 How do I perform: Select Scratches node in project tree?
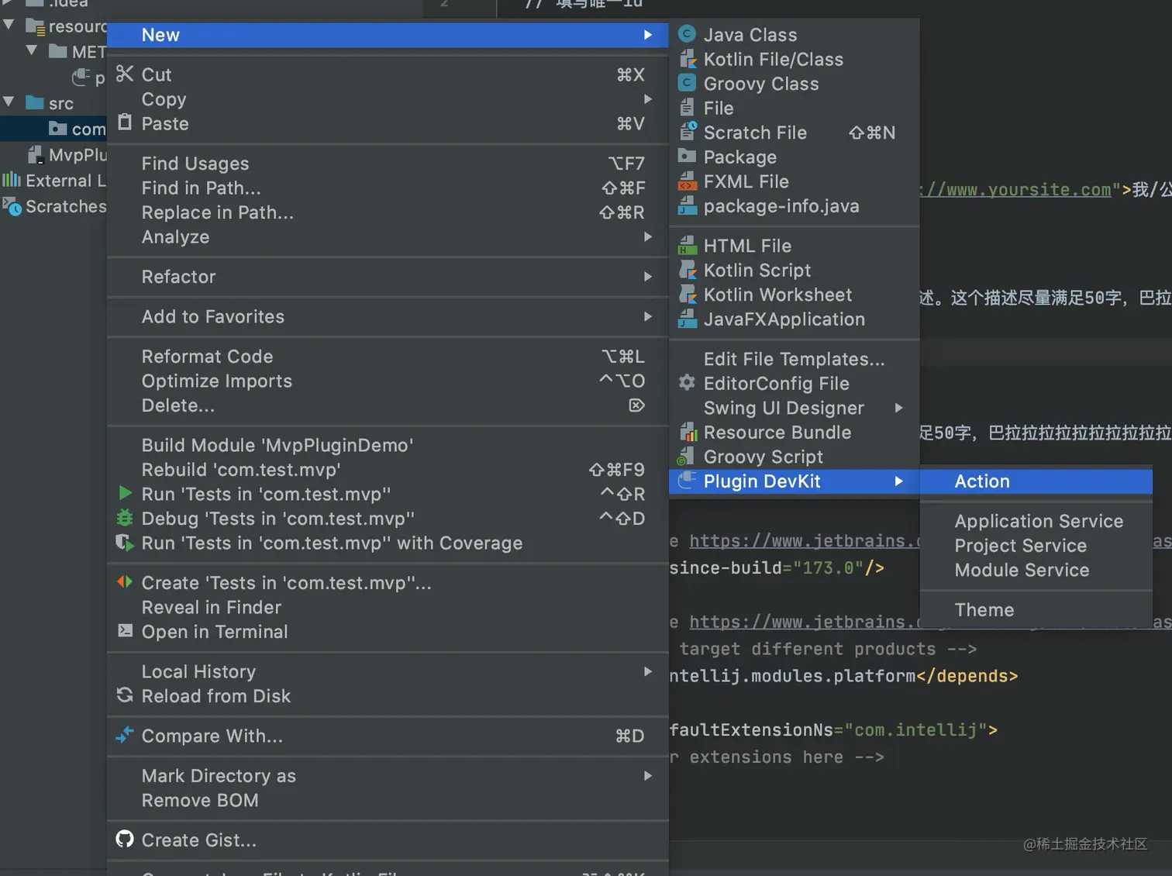pos(54,206)
